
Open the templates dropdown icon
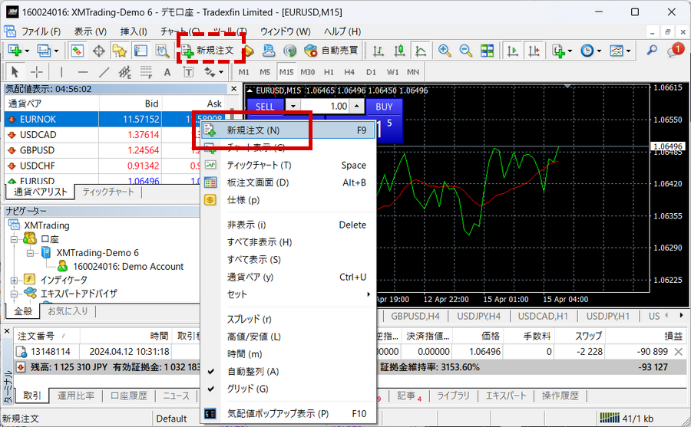click(620, 51)
